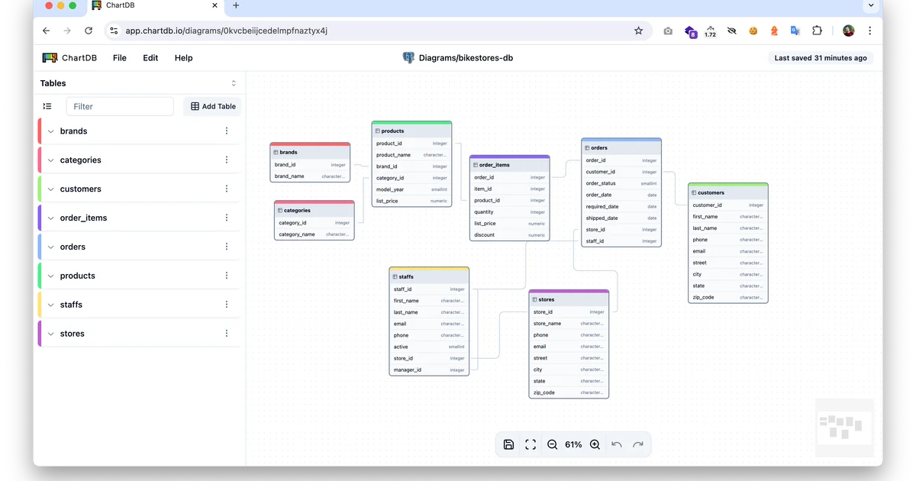Viewport: 916px width, 481px height.
Task: Click the Filter tables input field
Action: [120, 106]
